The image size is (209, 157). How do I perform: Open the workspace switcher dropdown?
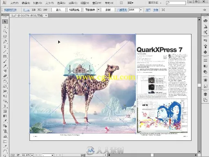(155, 2)
